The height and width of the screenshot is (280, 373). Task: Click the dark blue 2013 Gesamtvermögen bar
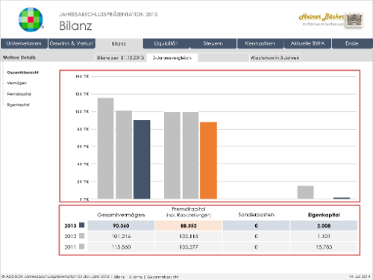pos(142,160)
